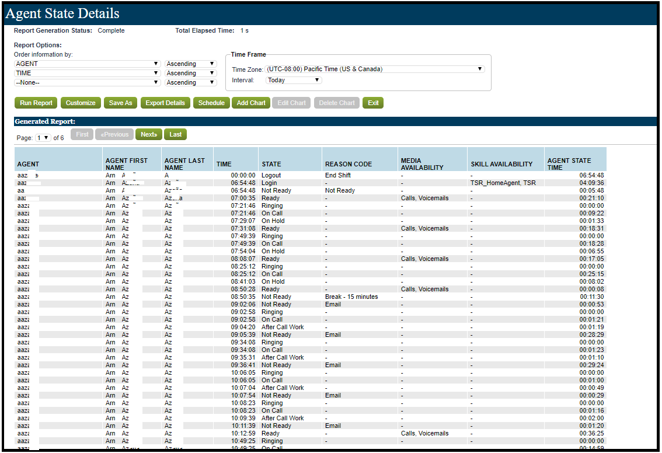The height and width of the screenshot is (453, 662).
Task: Click the Run Report button
Action: coord(36,103)
